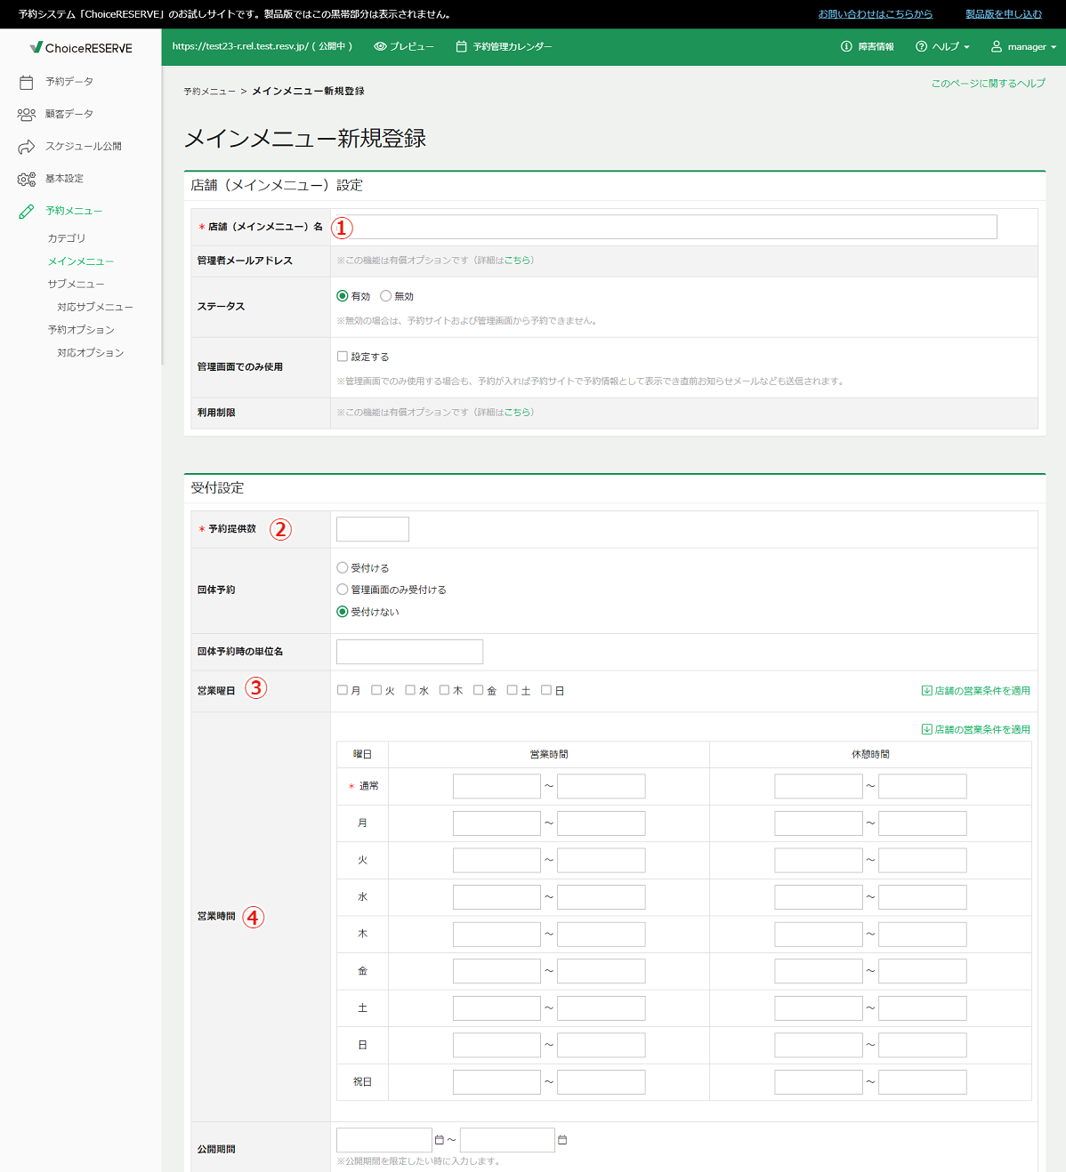Click 通常 営業時間 end time field
1066x1172 pixels.
click(602, 786)
